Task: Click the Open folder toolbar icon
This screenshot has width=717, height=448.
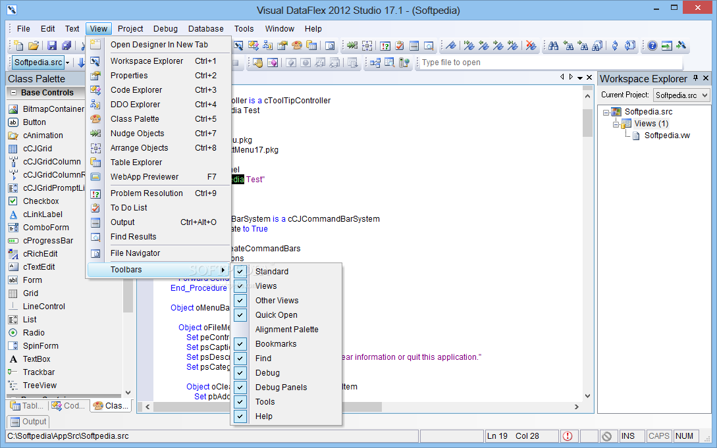Action: (34, 45)
